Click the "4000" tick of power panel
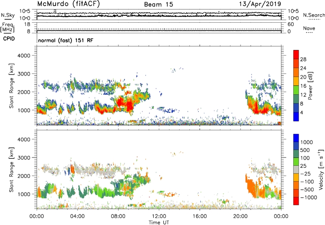Image resolution: width=325 pixels, height=225 pixels. click(24, 56)
